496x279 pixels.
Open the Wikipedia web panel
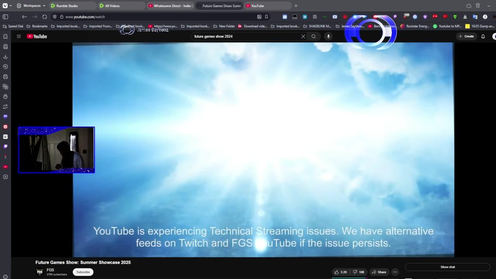coord(5,137)
